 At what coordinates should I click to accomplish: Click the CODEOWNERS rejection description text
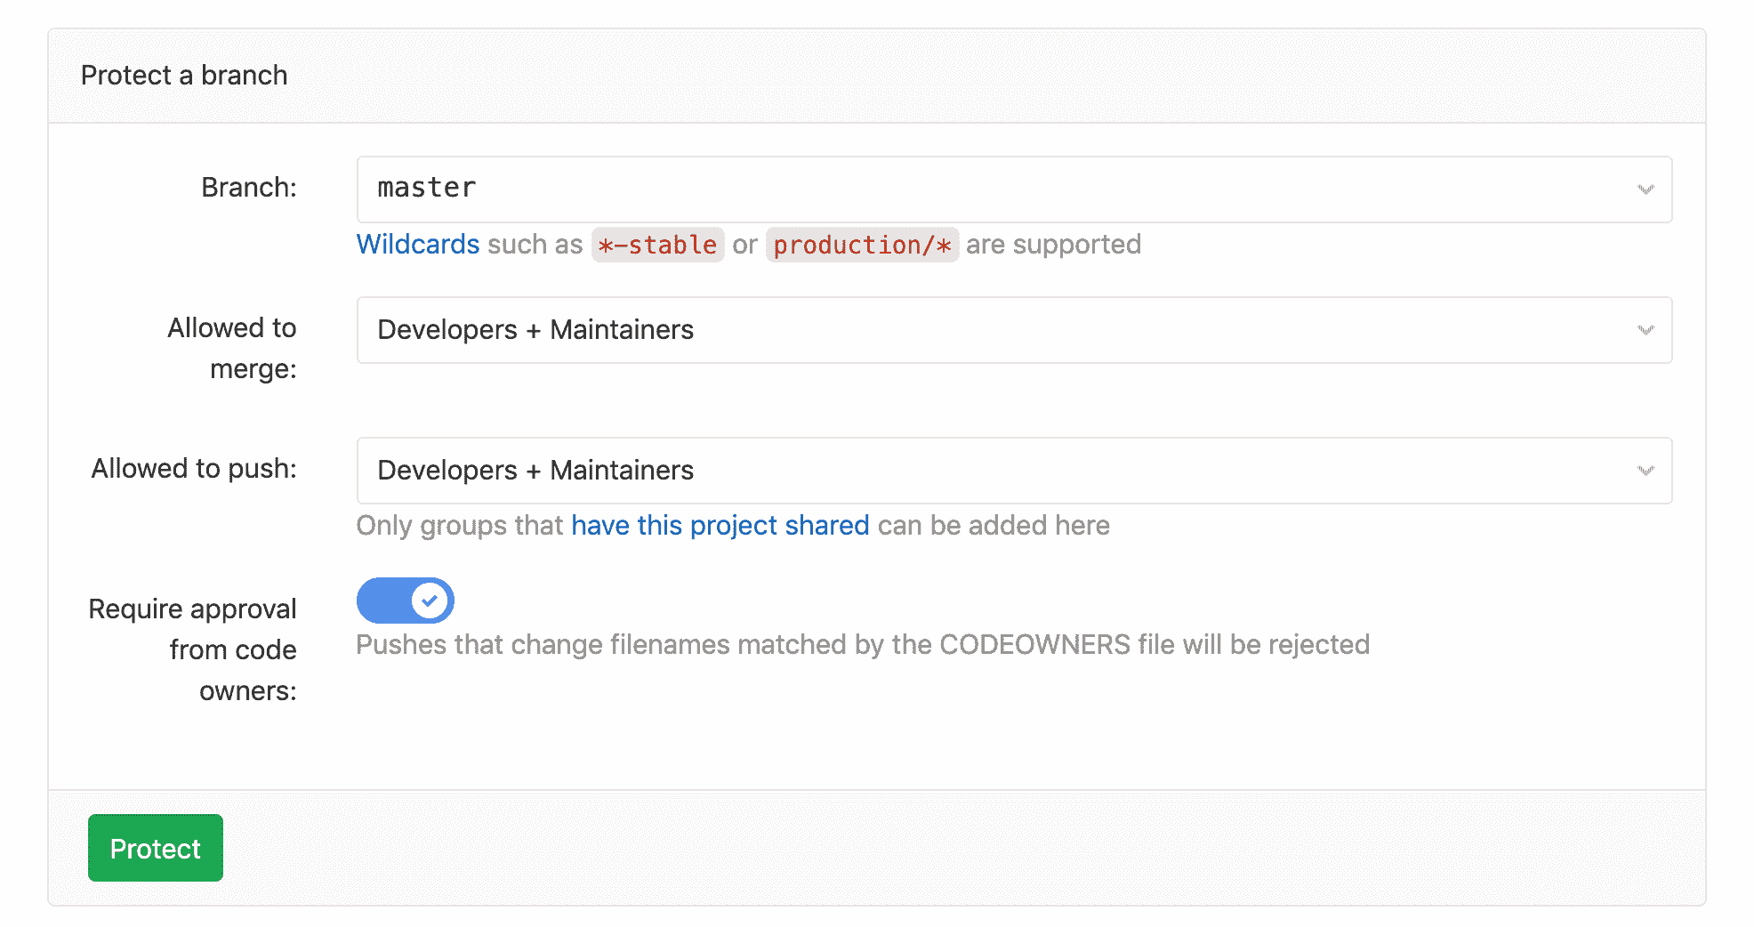[x=862, y=644]
